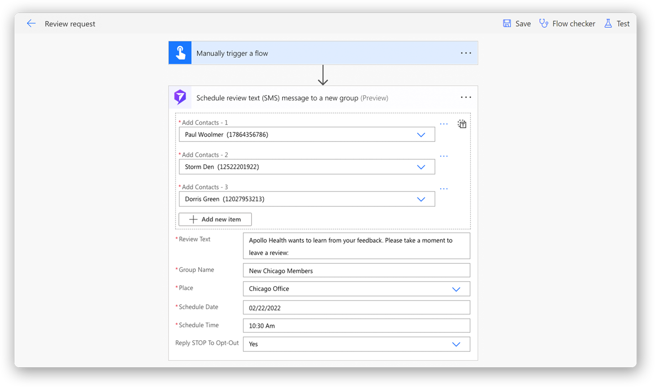Open Flow checker stethoscope icon
The width and height of the screenshot is (655, 387).
(x=543, y=23)
